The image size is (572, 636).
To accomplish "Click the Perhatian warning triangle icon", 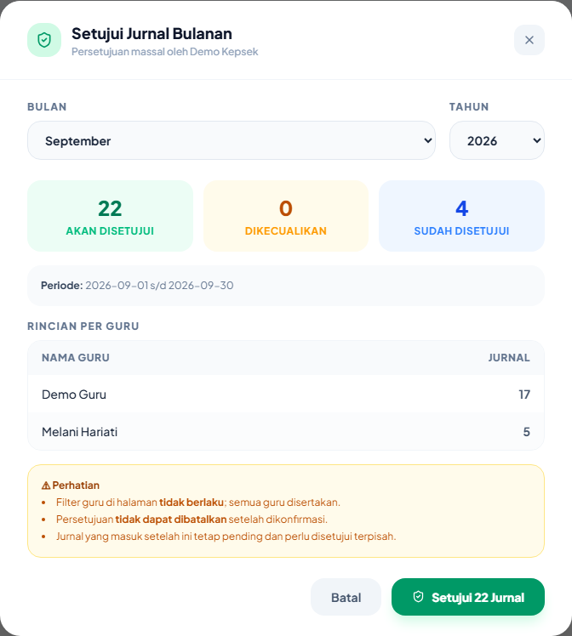I will tap(46, 486).
